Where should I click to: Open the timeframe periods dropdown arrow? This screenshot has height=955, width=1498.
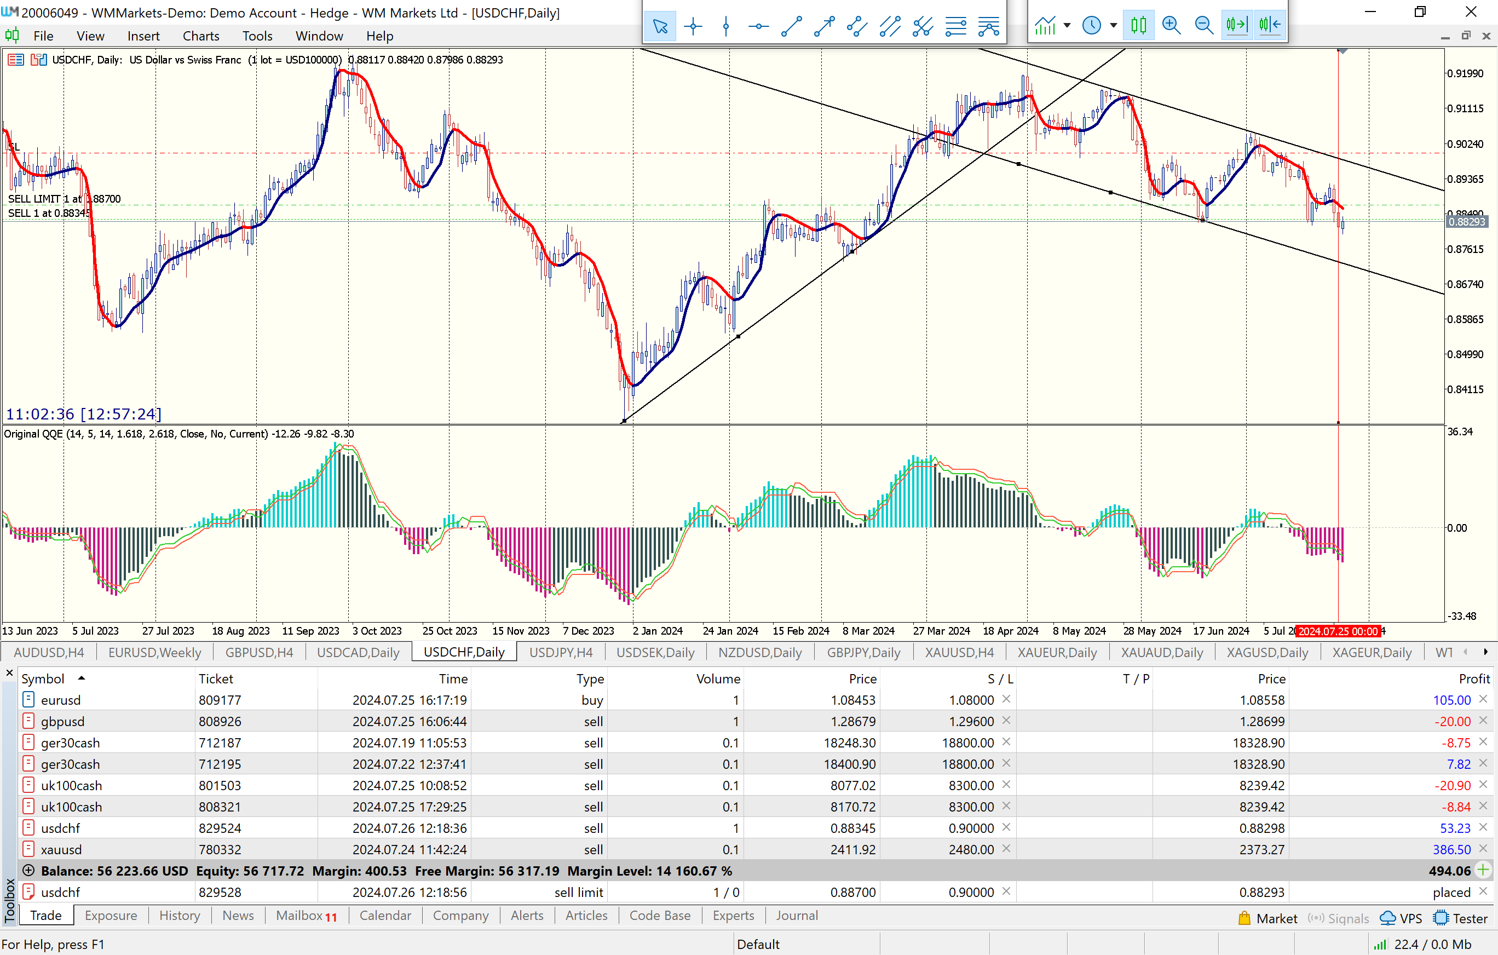(x=1114, y=26)
